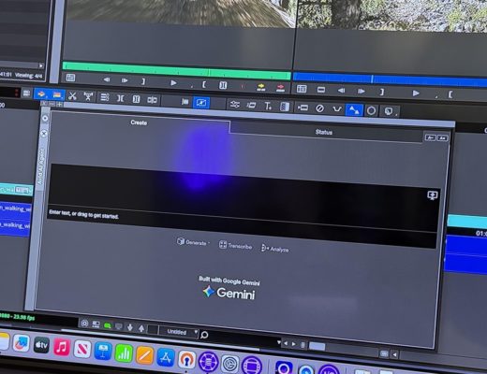Screen dimensions: 487x374
Task: Click the Generate option in AI panel
Action: tap(192, 242)
